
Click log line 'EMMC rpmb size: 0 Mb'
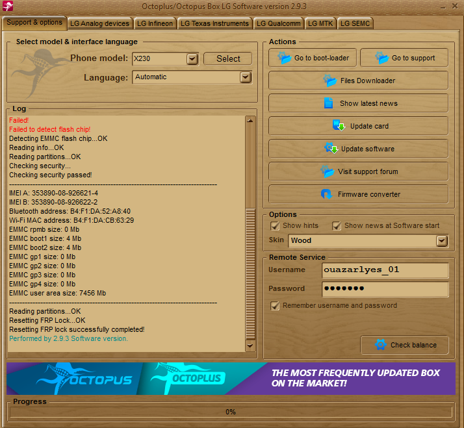point(44,229)
